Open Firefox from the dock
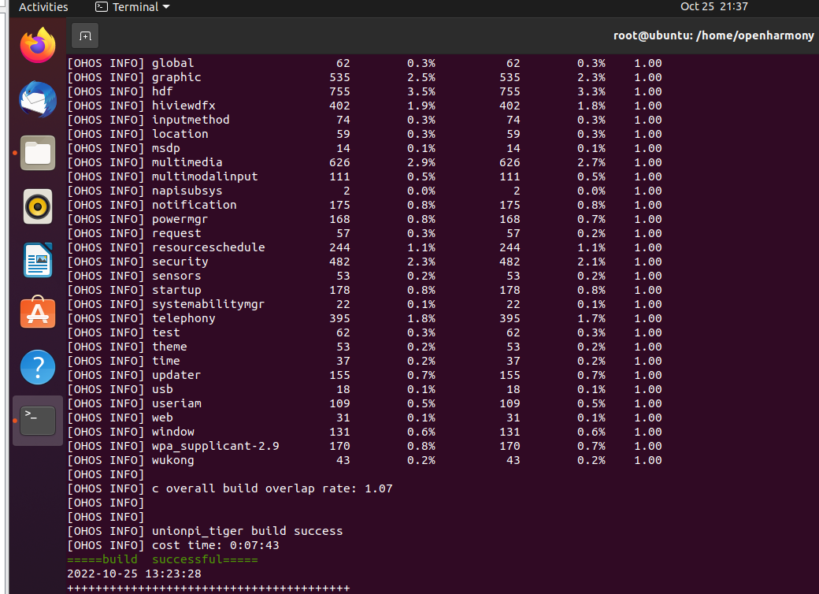 [38, 45]
